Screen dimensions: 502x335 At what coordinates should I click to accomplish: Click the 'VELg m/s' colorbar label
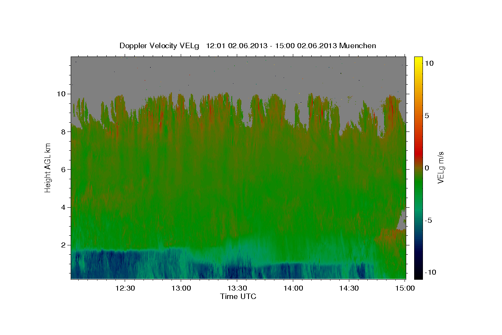pyautogui.click(x=441, y=167)
